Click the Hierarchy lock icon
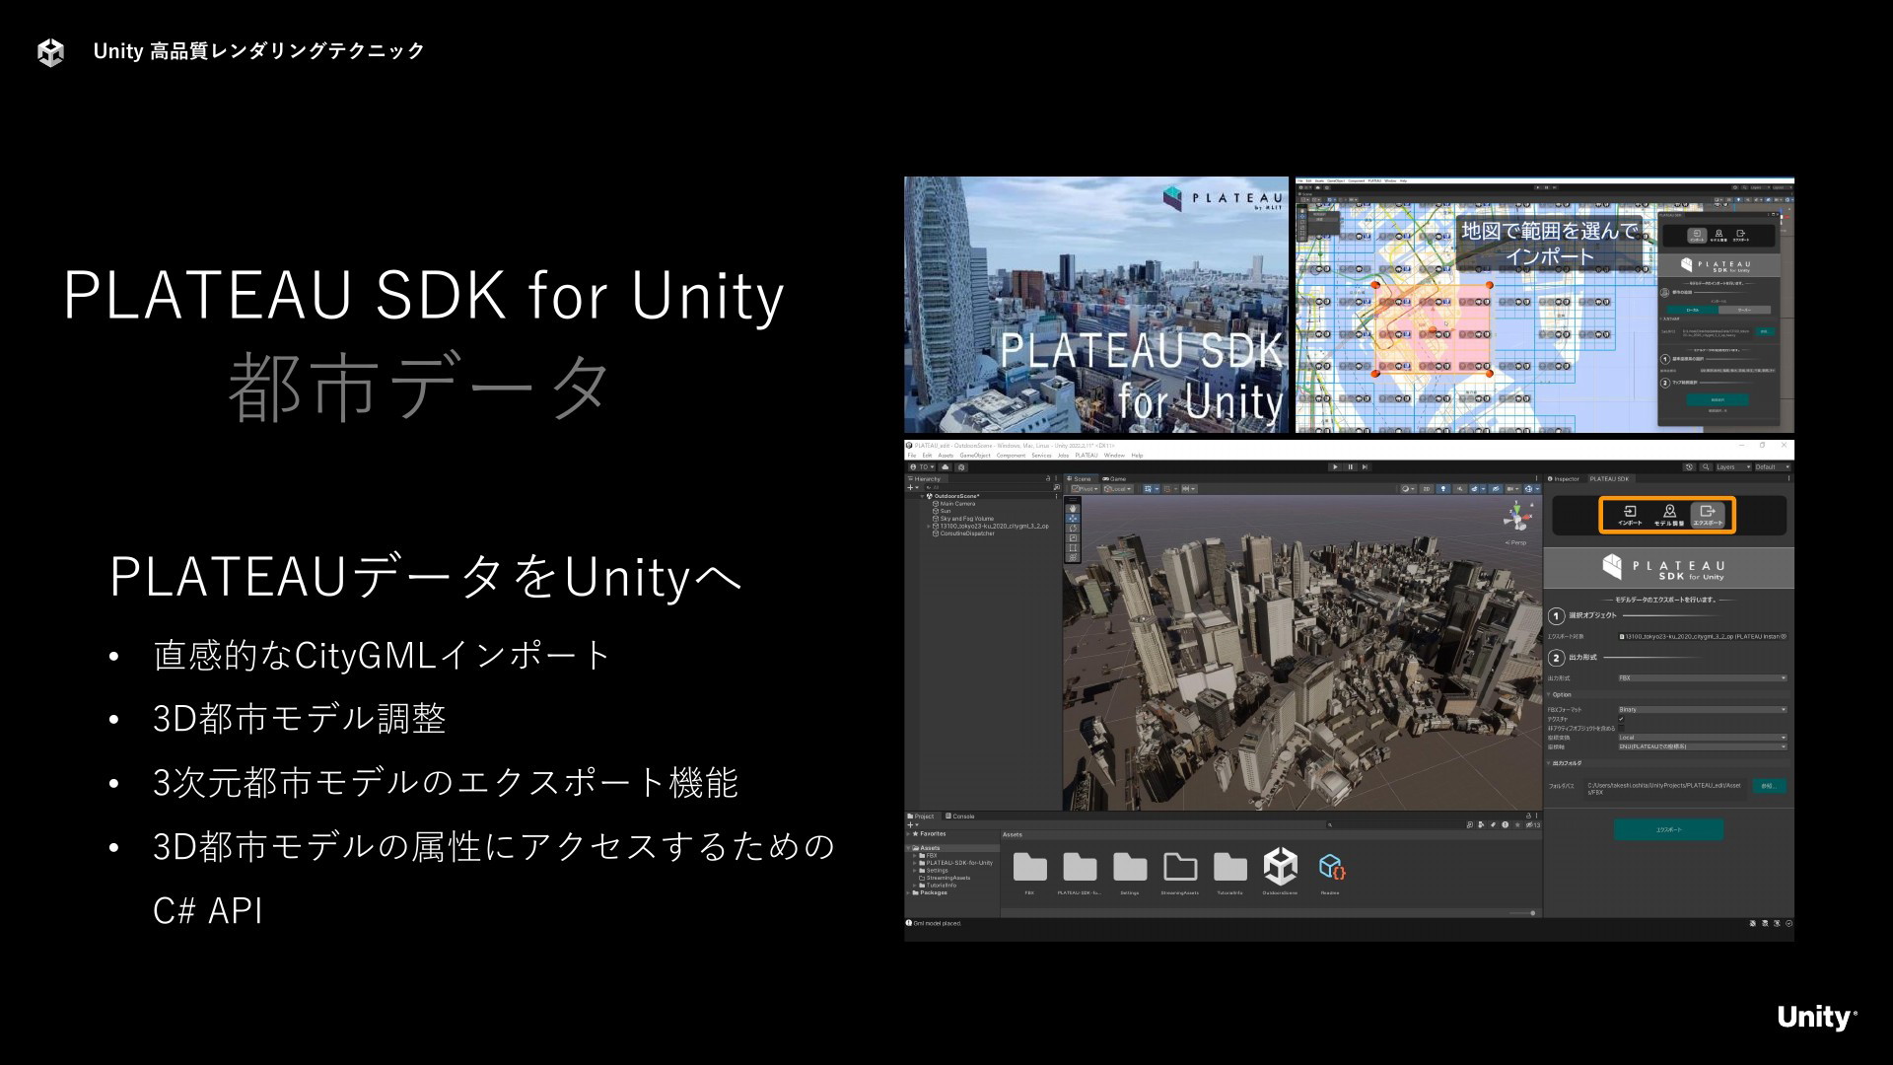This screenshot has width=1893, height=1065. pyautogui.click(x=1048, y=478)
